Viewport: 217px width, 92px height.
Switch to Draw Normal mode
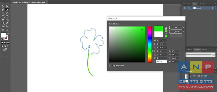tap(2, 46)
